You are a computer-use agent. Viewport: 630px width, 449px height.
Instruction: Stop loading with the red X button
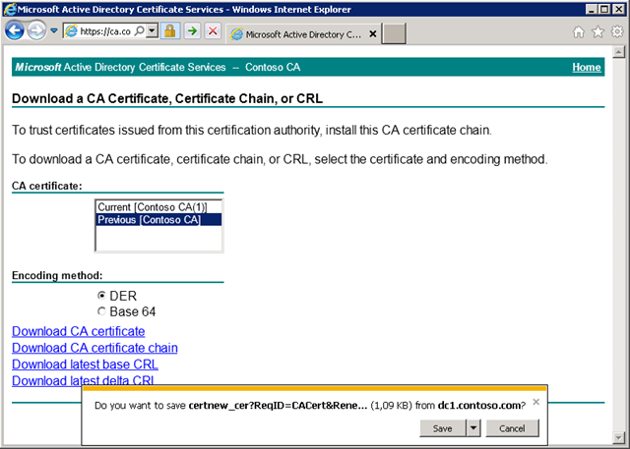point(213,30)
